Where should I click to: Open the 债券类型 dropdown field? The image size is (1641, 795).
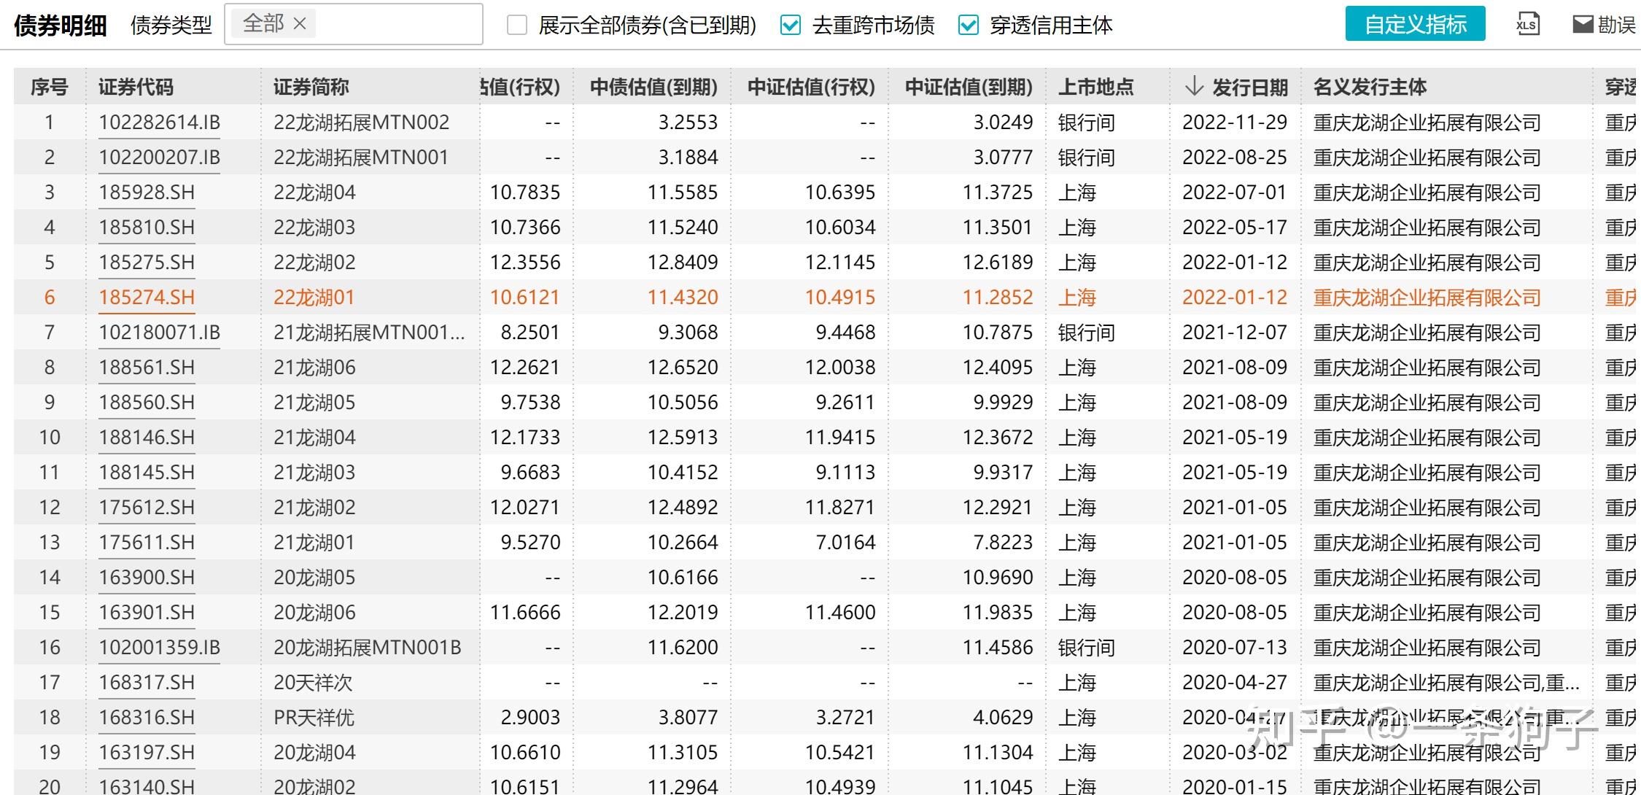pyautogui.click(x=354, y=24)
